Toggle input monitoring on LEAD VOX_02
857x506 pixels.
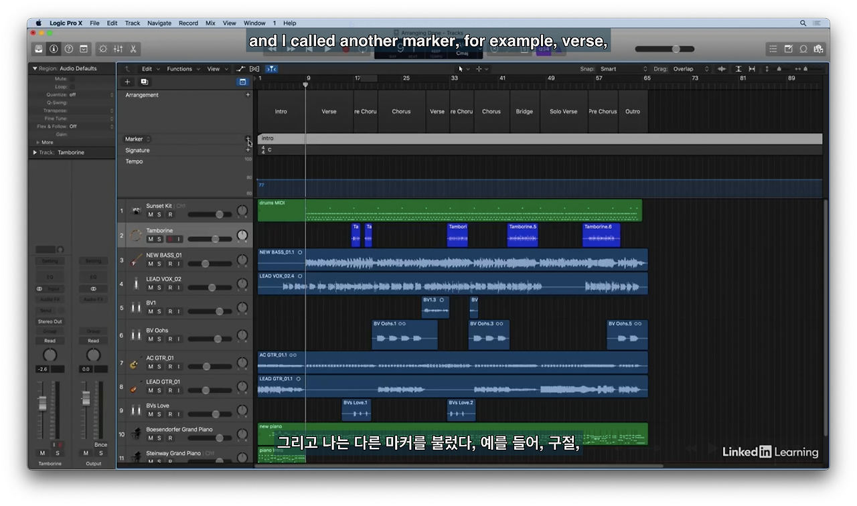coord(179,288)
